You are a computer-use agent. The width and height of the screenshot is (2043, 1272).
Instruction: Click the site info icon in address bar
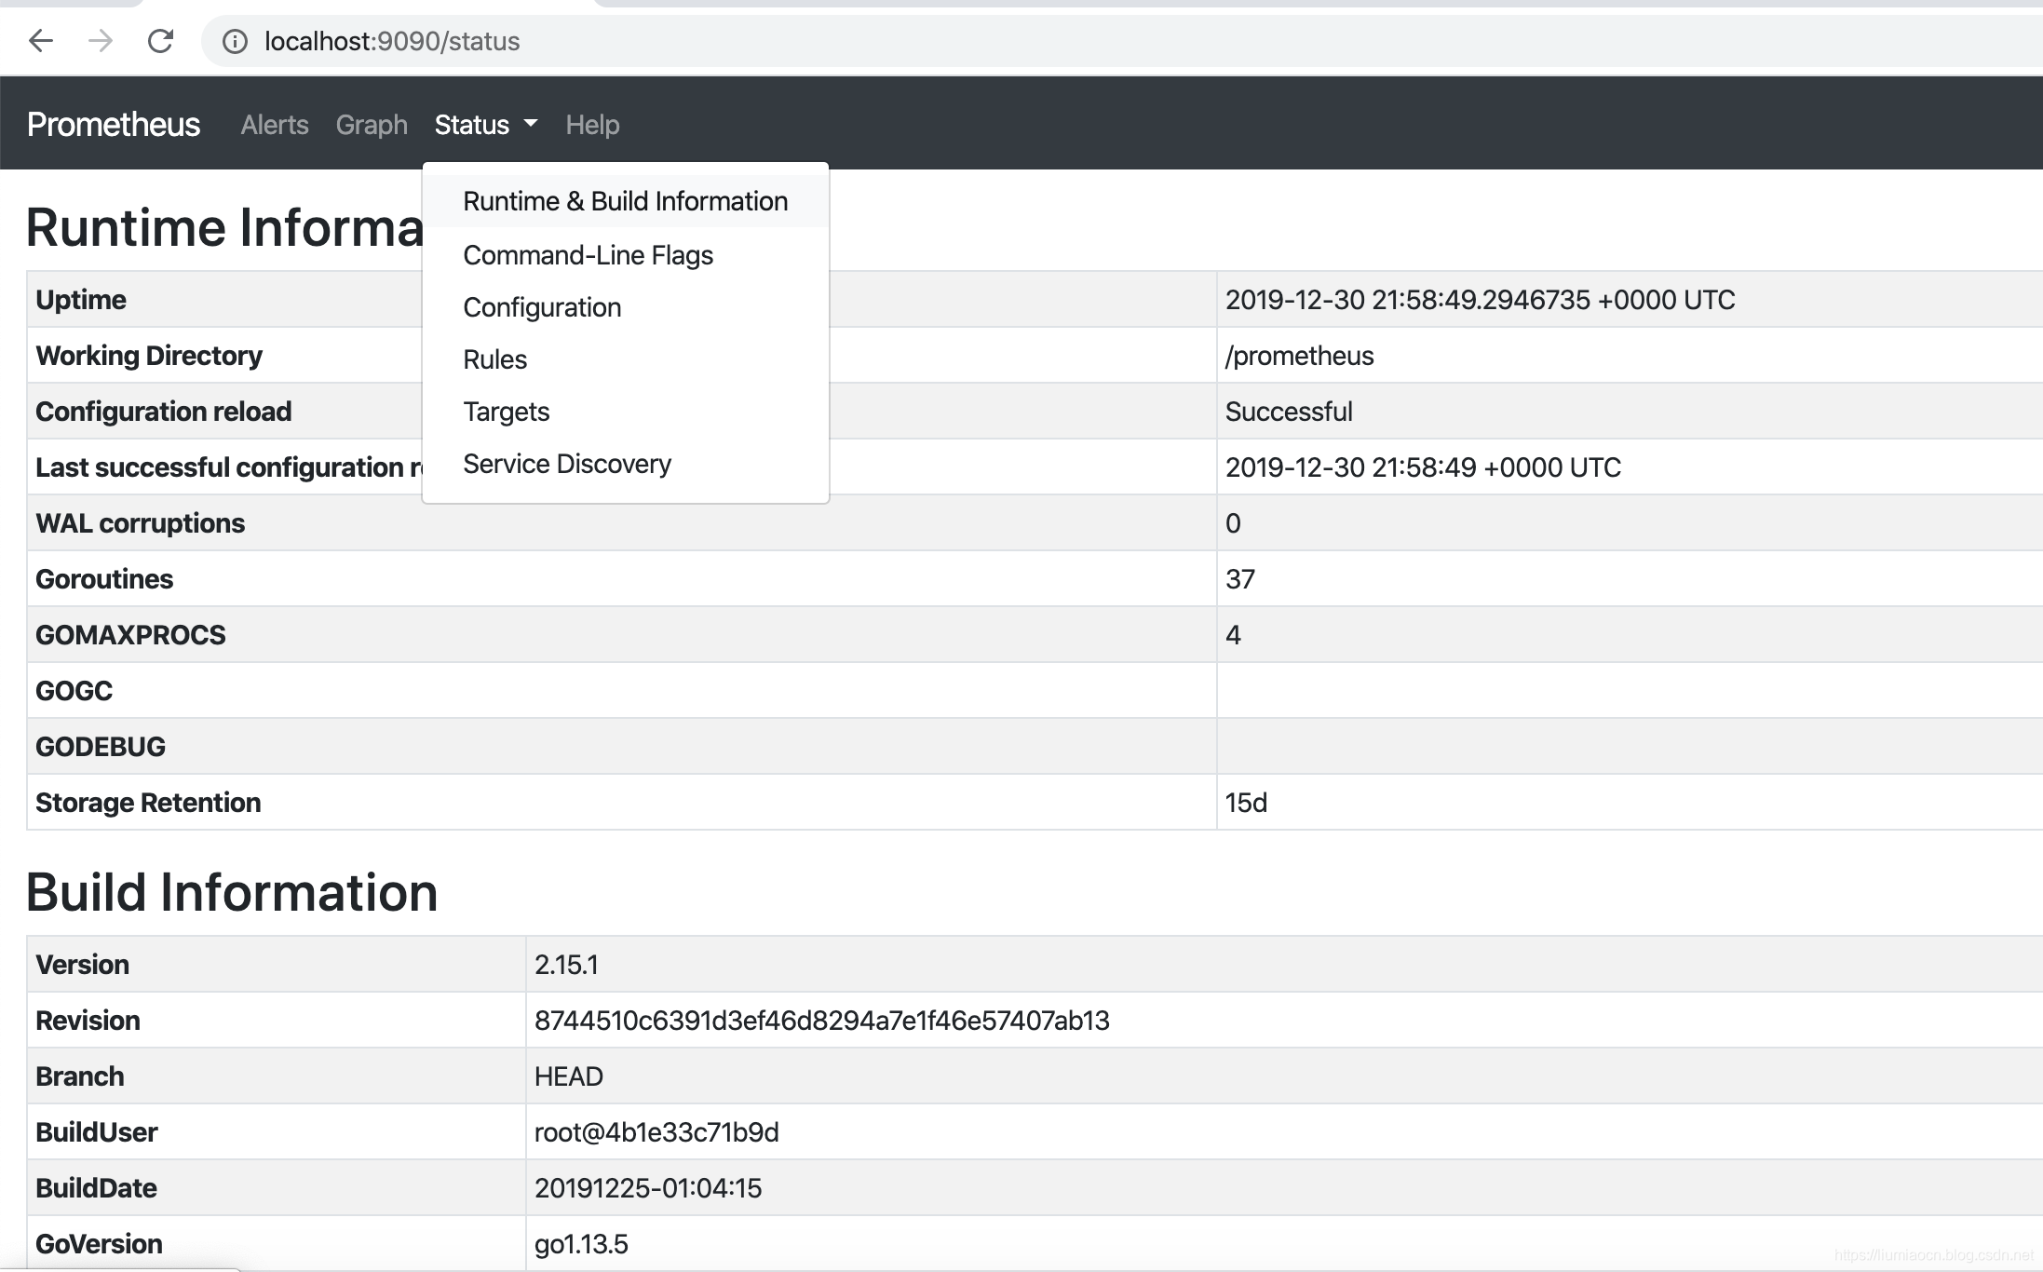[235, 41]
